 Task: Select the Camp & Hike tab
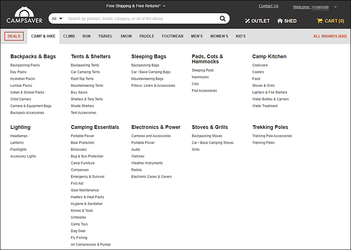tap(43, 36)
